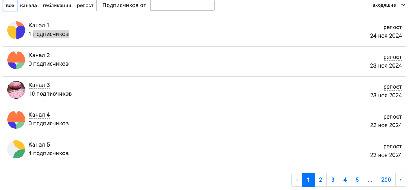Open the Канал 1 link
Image resolution: width=409 pixels, height=190 pixels.
39,25
